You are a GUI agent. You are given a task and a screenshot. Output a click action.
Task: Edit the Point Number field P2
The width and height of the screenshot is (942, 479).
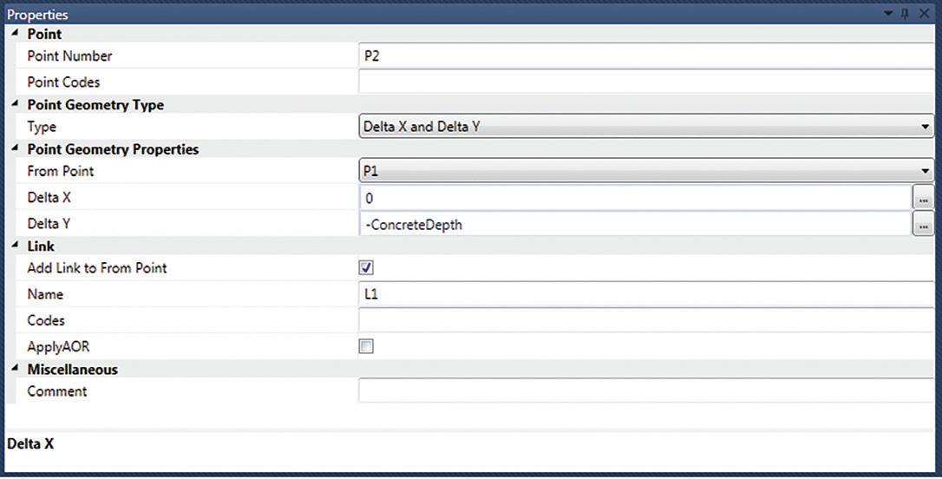pyautogui.click(x=646, y=56)
